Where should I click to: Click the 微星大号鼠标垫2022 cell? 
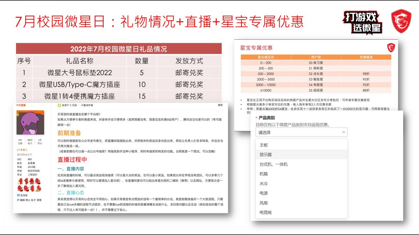[x=80, y=73]
